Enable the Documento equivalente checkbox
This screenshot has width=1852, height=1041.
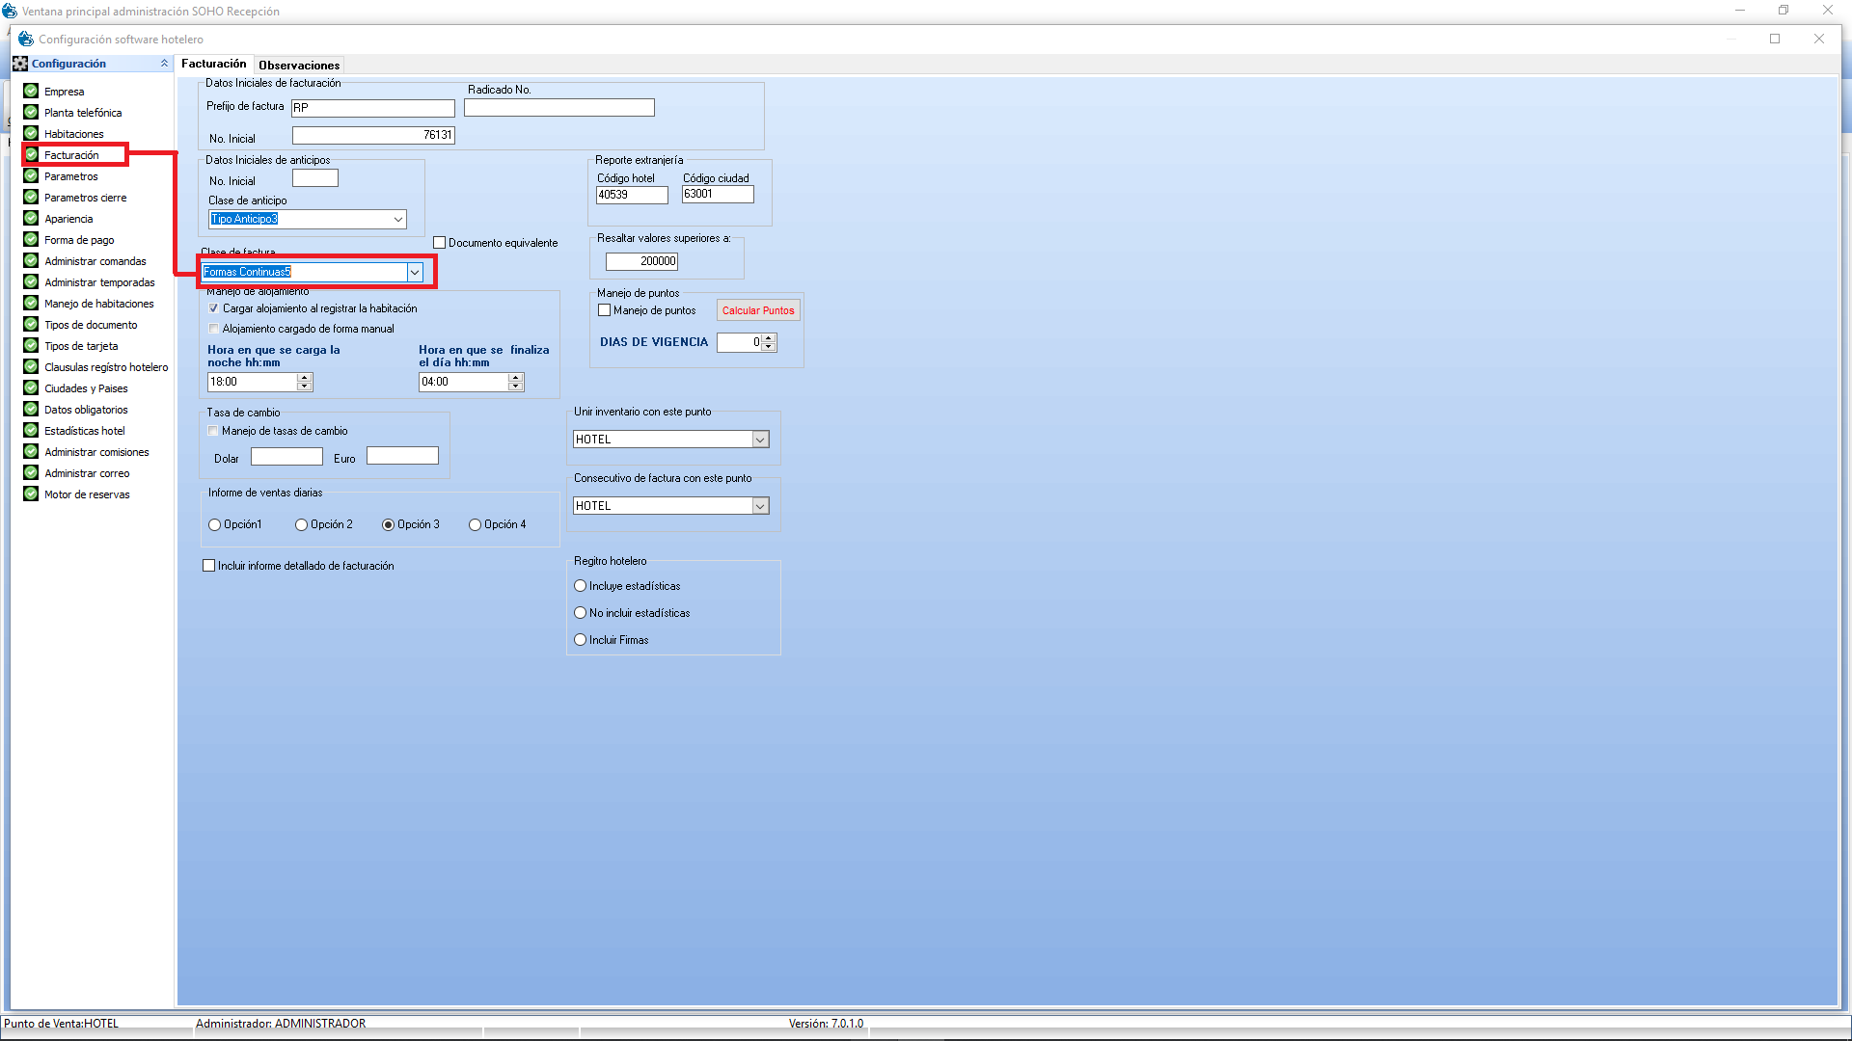440,243
